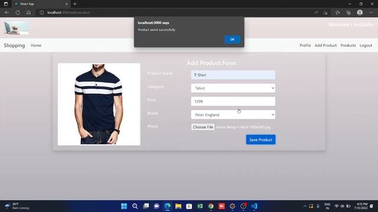Open the notification center icon
The width and height of the screenshot is (378, 212).
(x=372, y=206)
